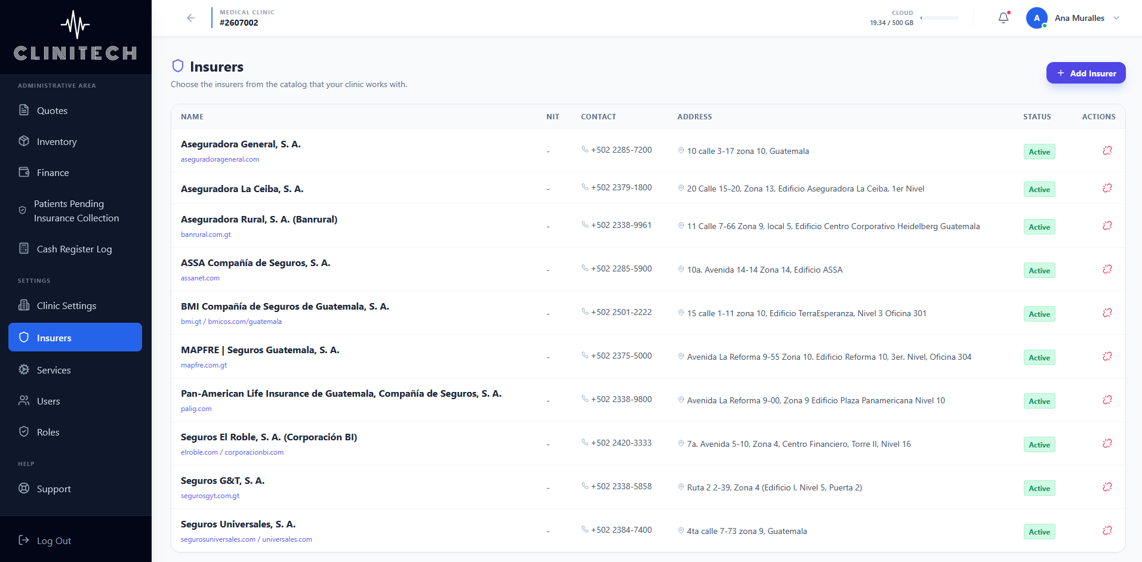The height and width of the screenshot is (562, 1142).
Task: Click phone number +502 2338-9961
Action: (621, 225)
